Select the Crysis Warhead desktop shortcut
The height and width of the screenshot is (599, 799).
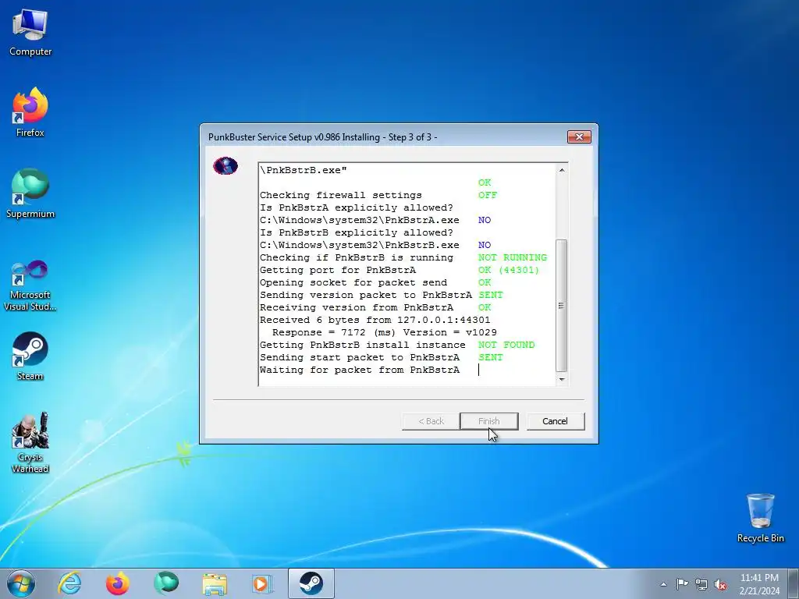30,442
